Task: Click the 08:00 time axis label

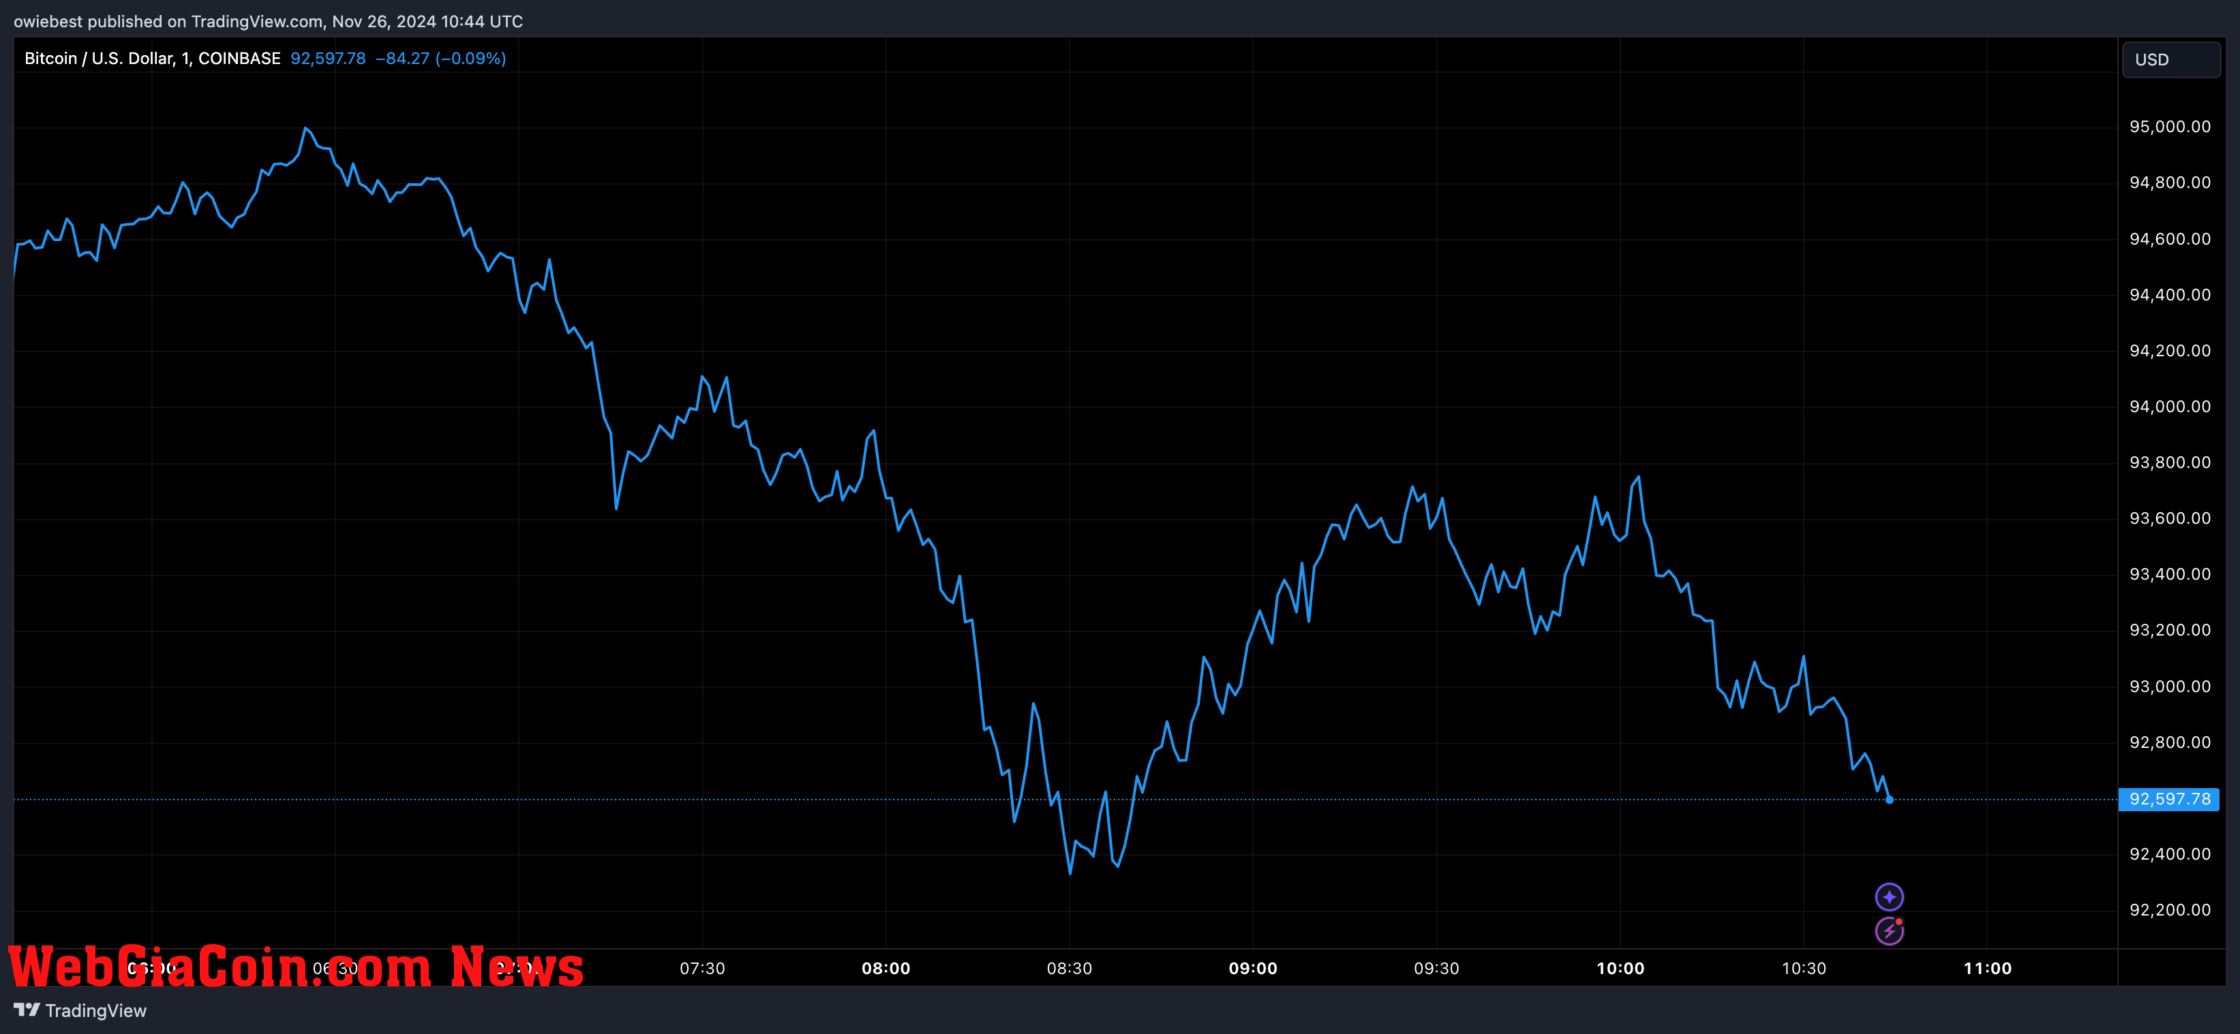Action: 886,968
